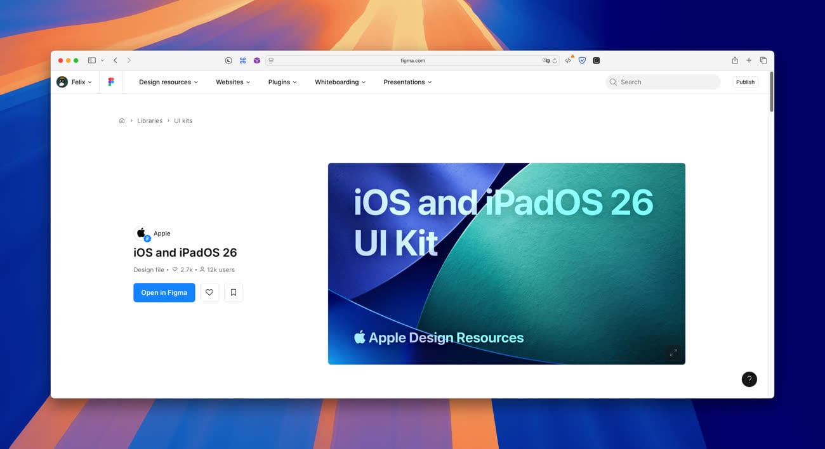The height and width of the screenshot is (449, 825).
Task: Open the page reader icon in address bar
Action: click(x=271, y=60)
